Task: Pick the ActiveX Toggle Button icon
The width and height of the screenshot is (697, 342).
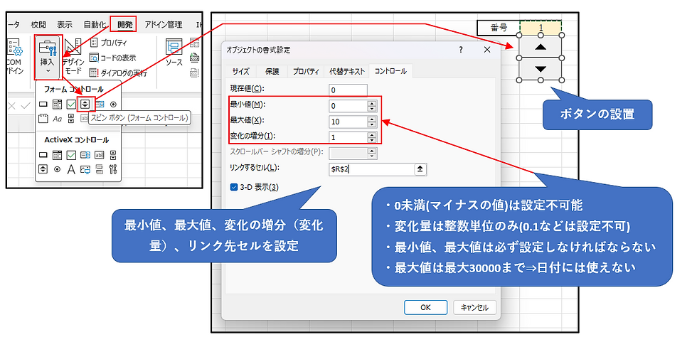Action: [100, 169]
